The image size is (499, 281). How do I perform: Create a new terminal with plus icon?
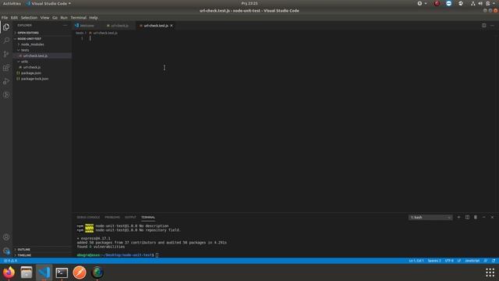(458, 217)
